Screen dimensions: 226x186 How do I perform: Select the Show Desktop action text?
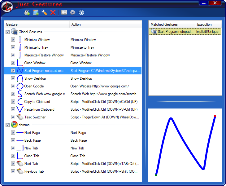[81, 78]
